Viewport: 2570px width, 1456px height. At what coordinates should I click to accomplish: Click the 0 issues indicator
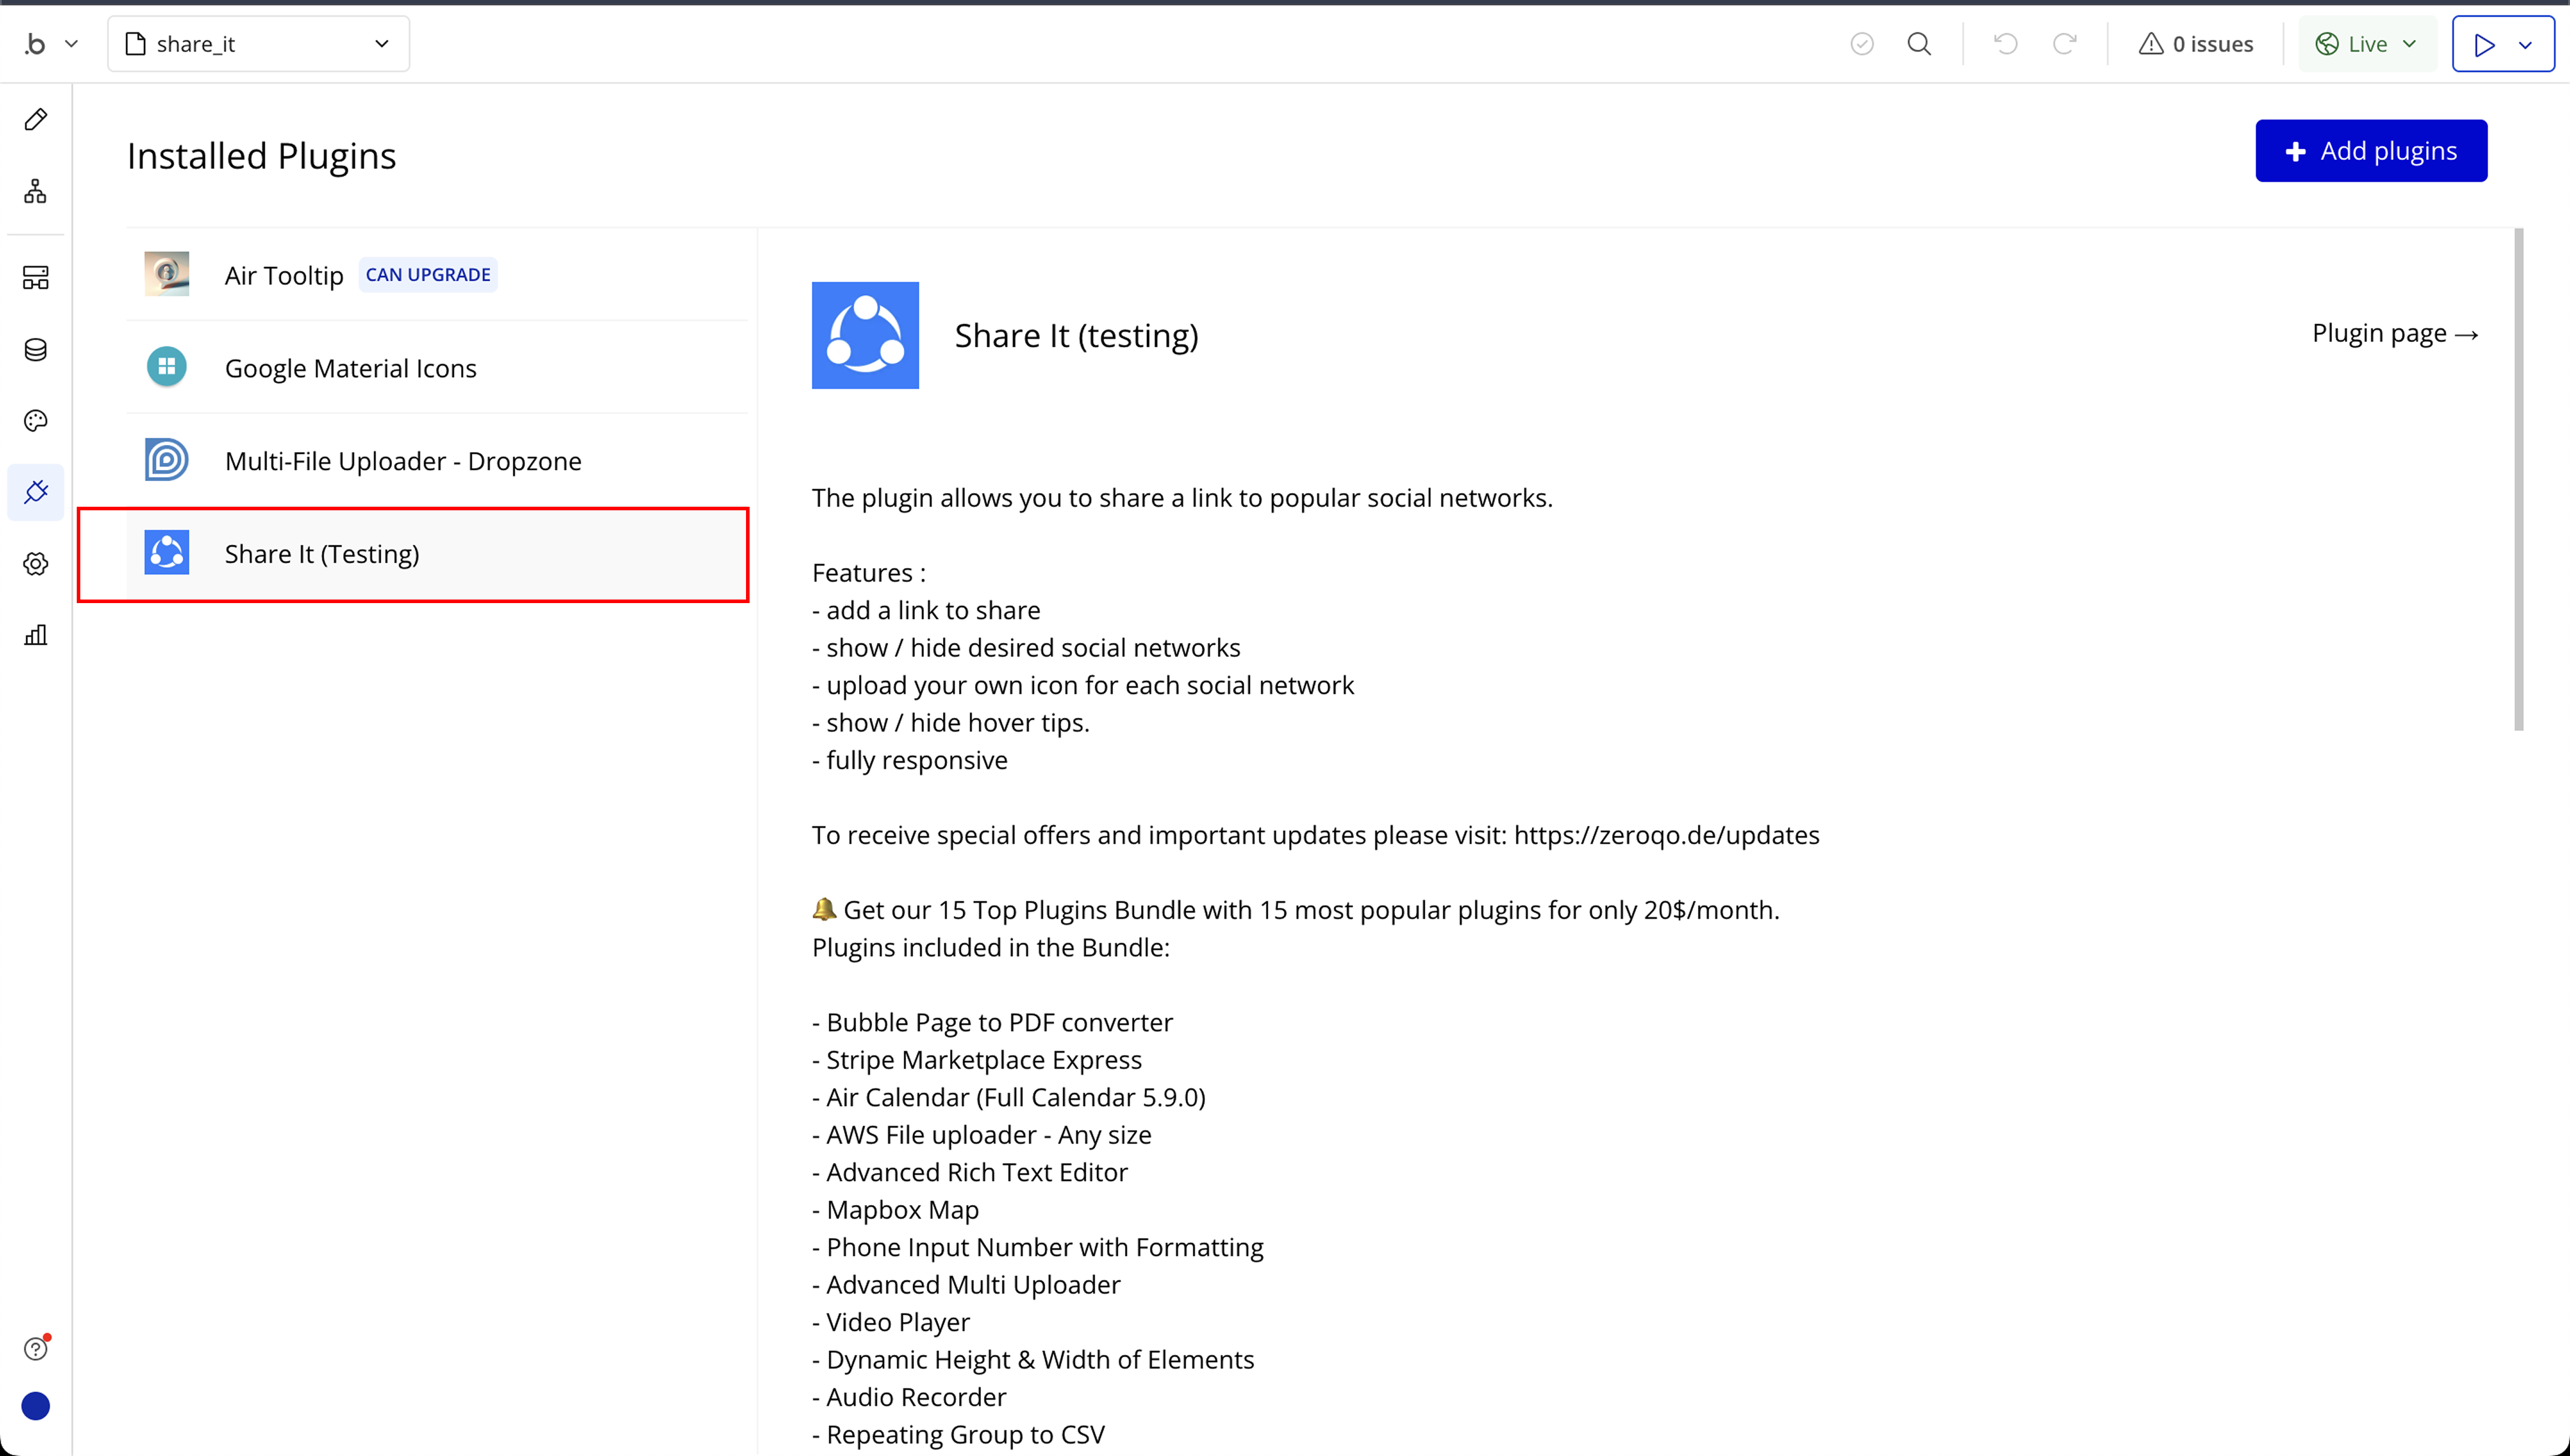[2196, 44]
